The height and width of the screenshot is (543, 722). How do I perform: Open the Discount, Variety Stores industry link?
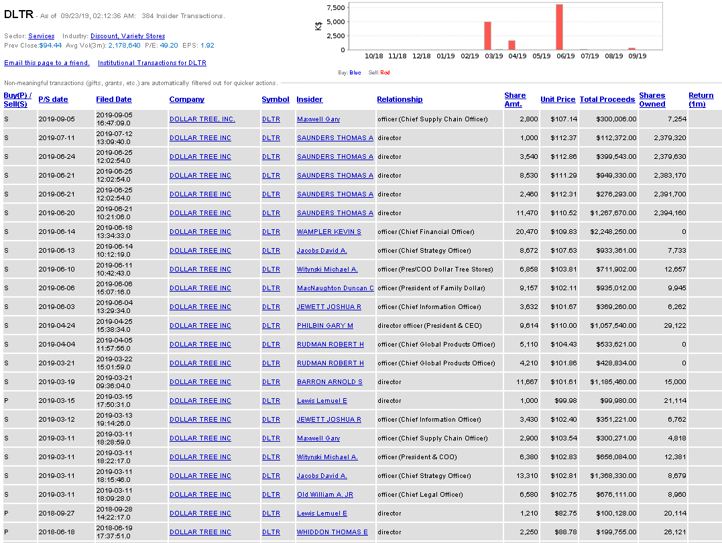(127, 36)
